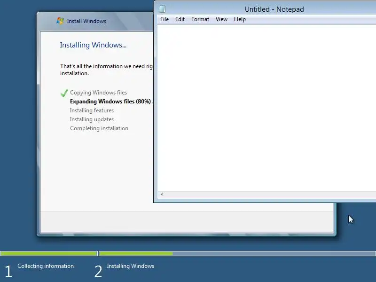Click inside the Notepad text area
Screen dimensions: 376x282
[x=266, y=108]
